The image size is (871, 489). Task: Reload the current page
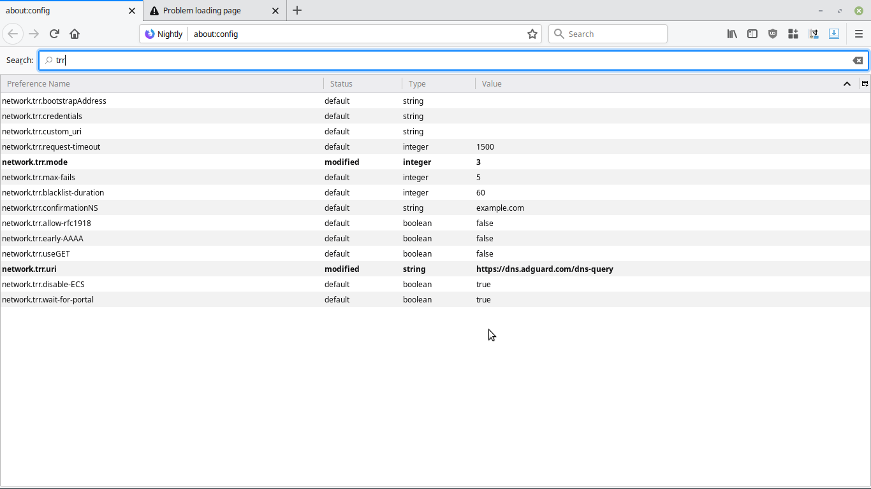[x=54, y=34]
